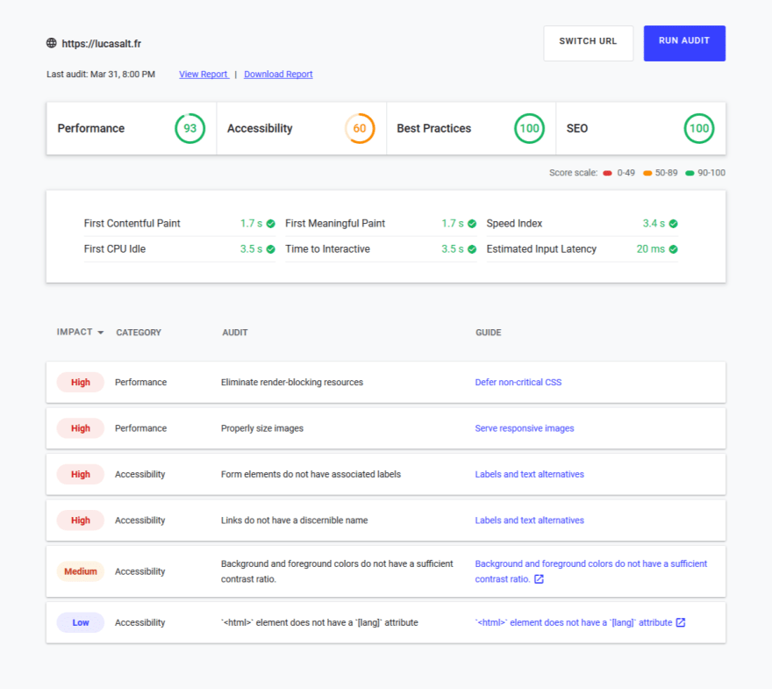Open the Defer non-critical CSS guide
This screenshot has width=772, height=689.
pyautogui.click(x=518, y=382)
